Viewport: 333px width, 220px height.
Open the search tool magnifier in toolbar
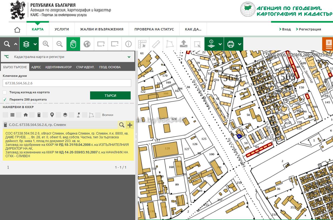coord(7,44)
